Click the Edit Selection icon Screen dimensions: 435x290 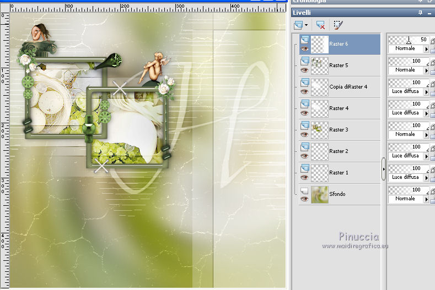coord(338,25)
